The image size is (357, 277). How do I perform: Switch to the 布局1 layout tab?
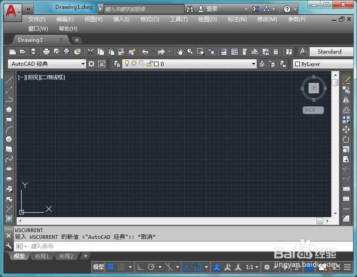(42, 256)
